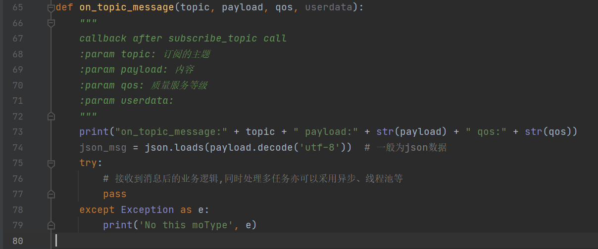Click ':param userdata:' in the docstring

tap(127, 101)
